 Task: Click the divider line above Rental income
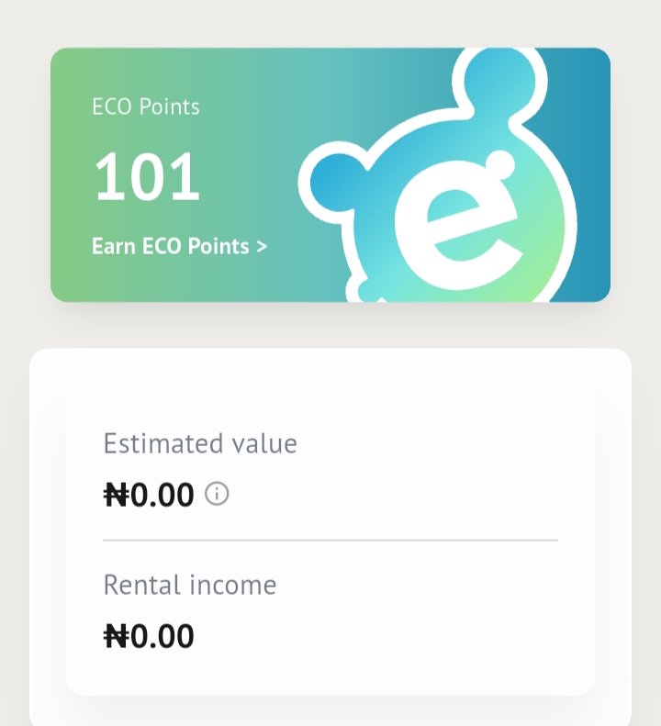[x=330, y=541]
